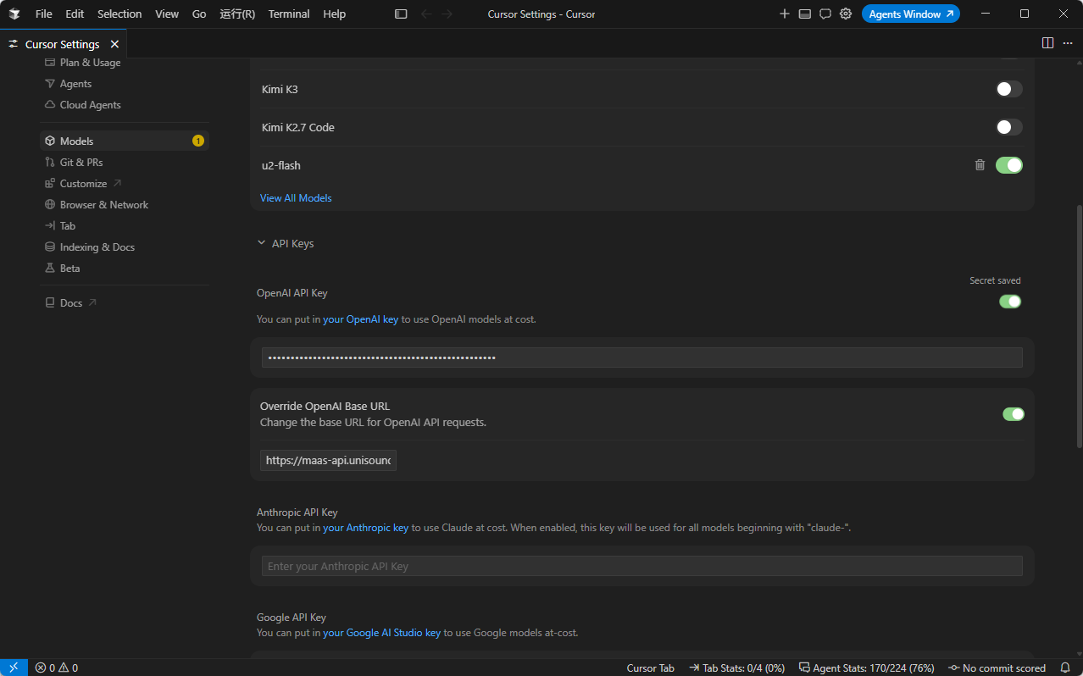The width and height of the screenshot is (1083, 676).
Task: Open the File menu
Action: [44, 14]
